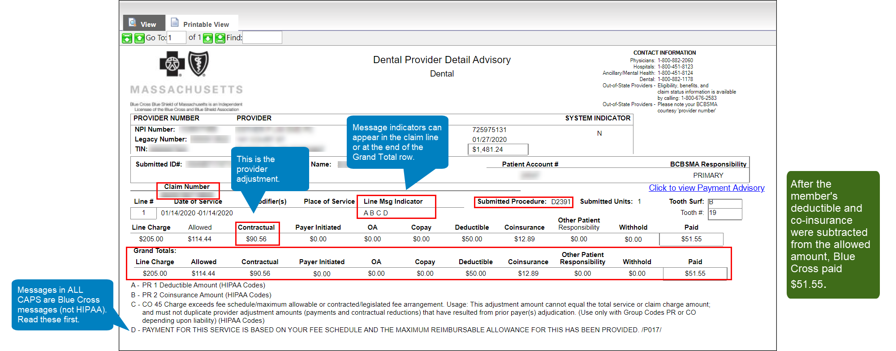Click the Dental phone number 1-800-882-1178

pyautogui.click(x=675, y=79)
